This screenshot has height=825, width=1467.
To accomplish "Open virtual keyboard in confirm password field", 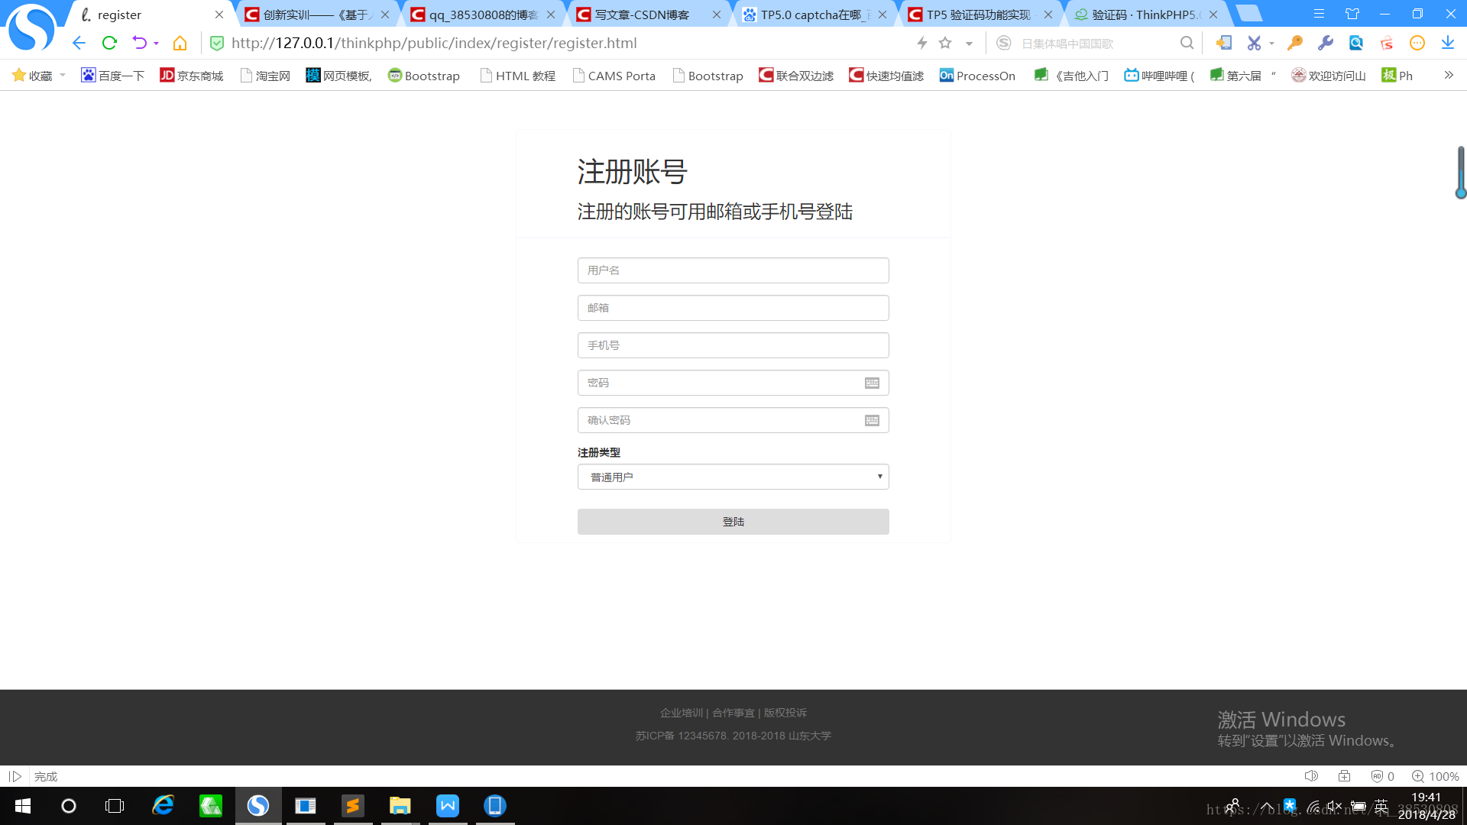I will (872, 421).
